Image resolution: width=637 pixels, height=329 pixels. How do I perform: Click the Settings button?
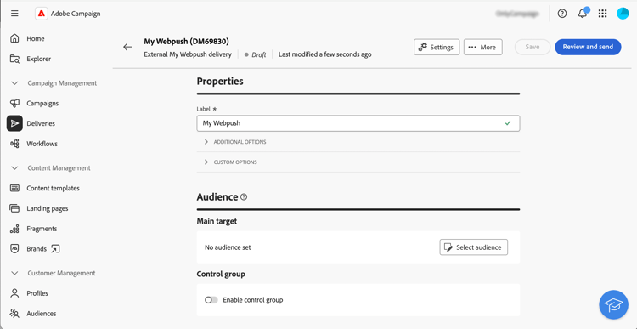pyautogui.click(x=437, y=47)
